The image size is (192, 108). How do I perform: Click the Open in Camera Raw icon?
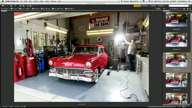[28, 6]
